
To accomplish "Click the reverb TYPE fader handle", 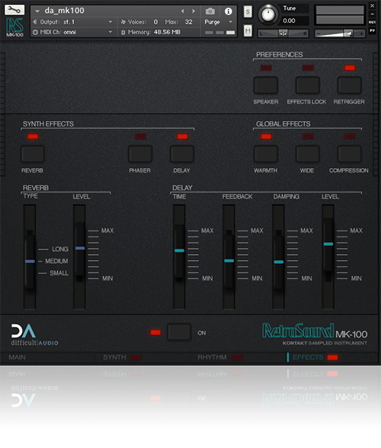I will (30, 261).
